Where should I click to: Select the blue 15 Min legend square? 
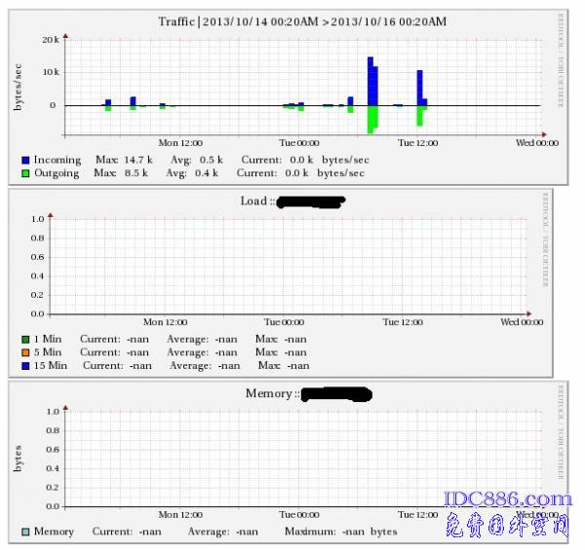(24, 366)
